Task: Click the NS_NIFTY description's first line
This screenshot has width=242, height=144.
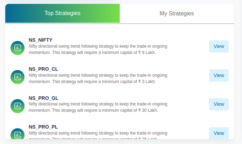Action: coord(98,46)
